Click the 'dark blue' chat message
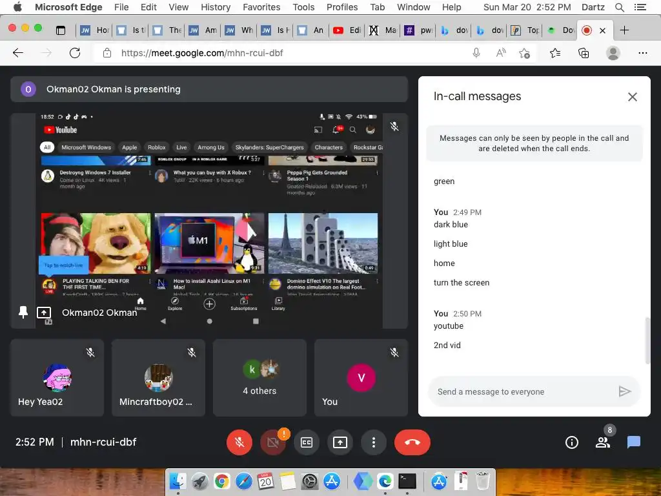661x496 pixels. point(451,224)
